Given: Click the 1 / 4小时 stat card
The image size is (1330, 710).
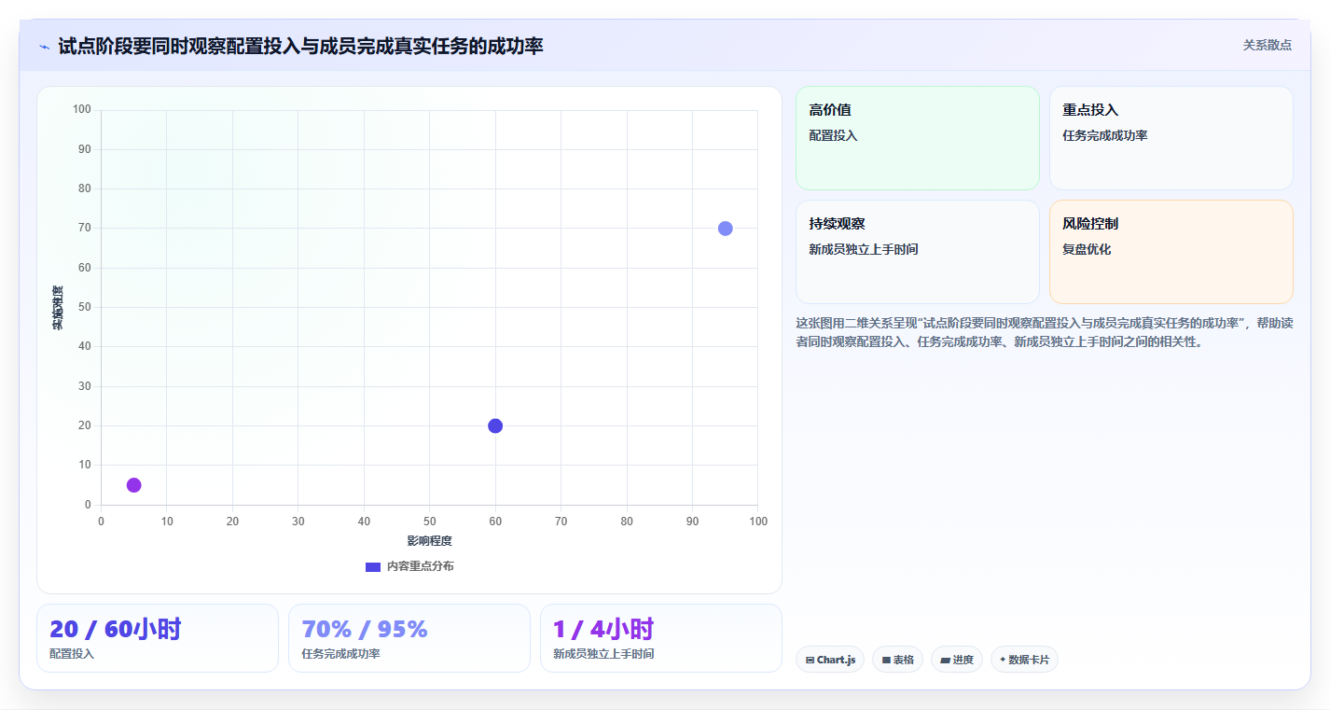Looking at the screenshot, I should (x=661, y=638).
